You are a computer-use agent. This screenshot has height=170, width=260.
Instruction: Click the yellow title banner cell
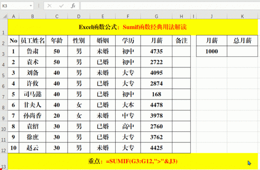(133, 27)
